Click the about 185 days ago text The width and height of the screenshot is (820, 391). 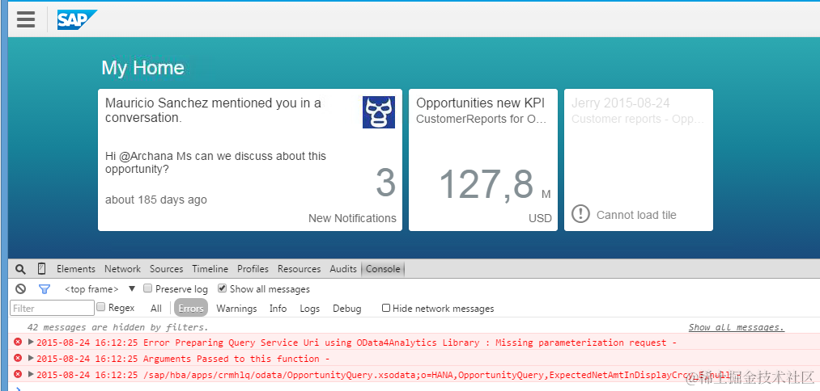click(156, 200)
